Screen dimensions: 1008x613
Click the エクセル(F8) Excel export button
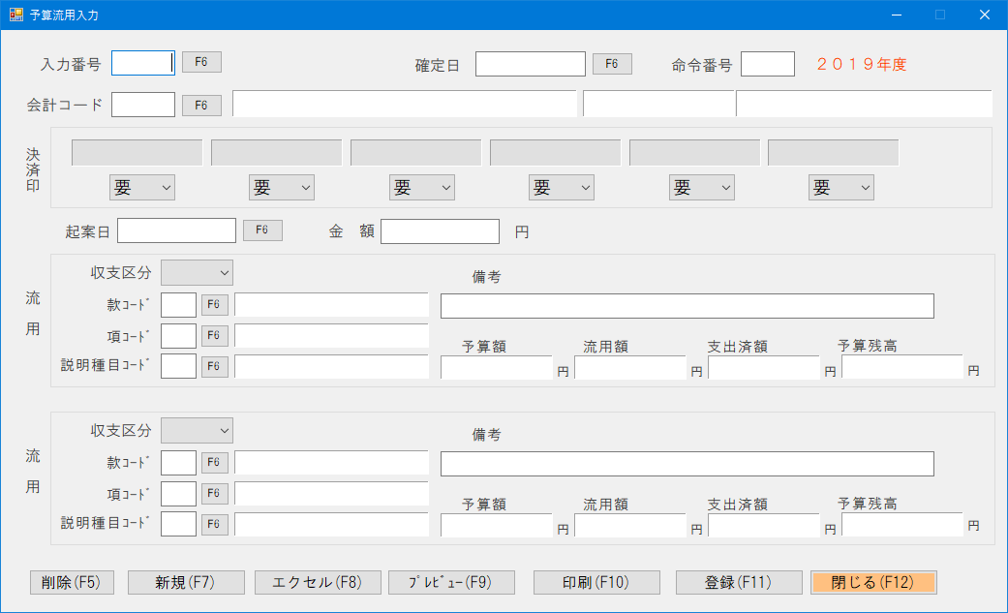318,582
